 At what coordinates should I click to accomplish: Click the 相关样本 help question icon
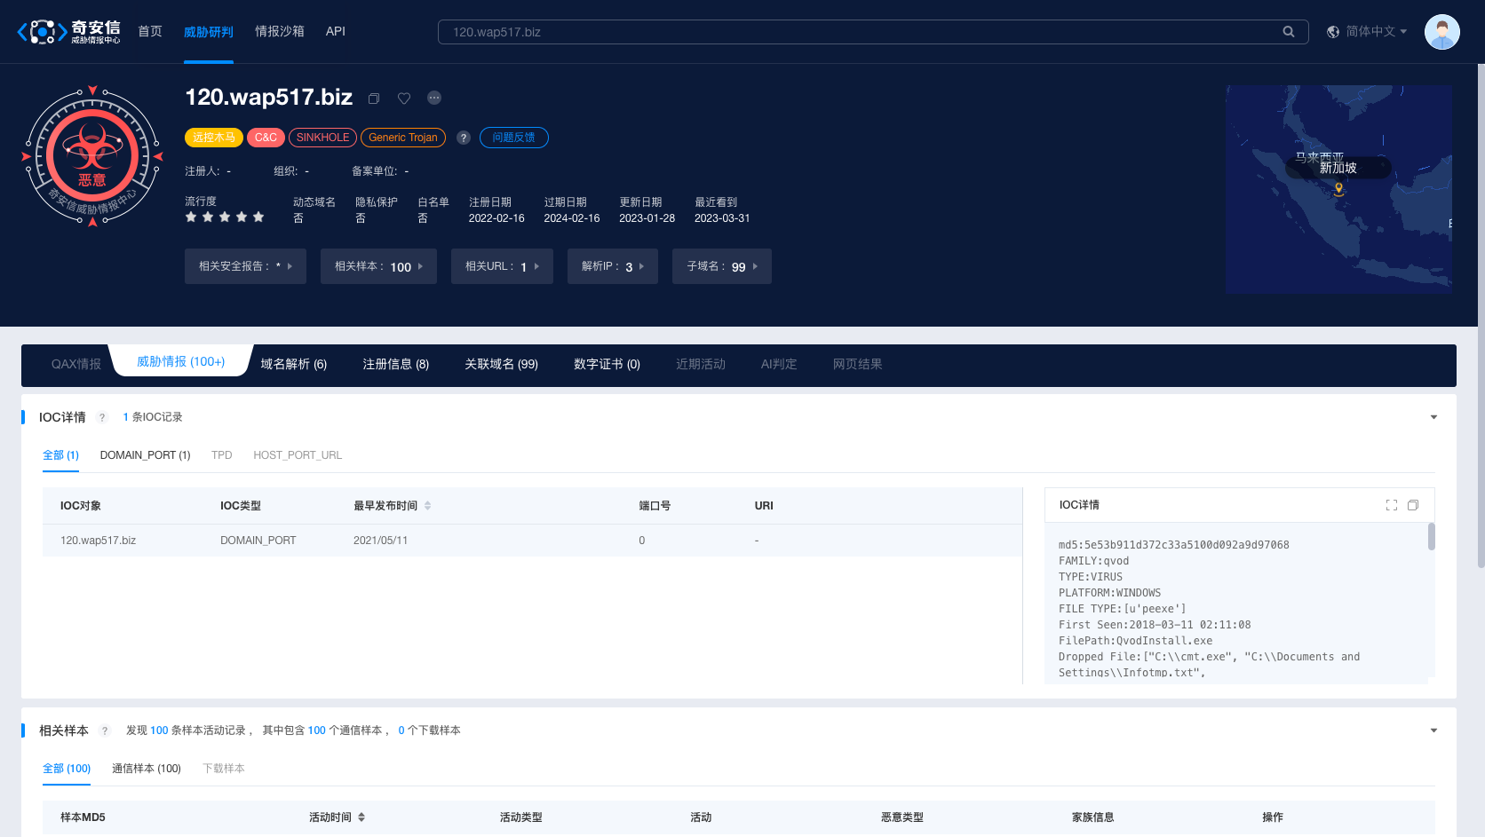(105, 730)
